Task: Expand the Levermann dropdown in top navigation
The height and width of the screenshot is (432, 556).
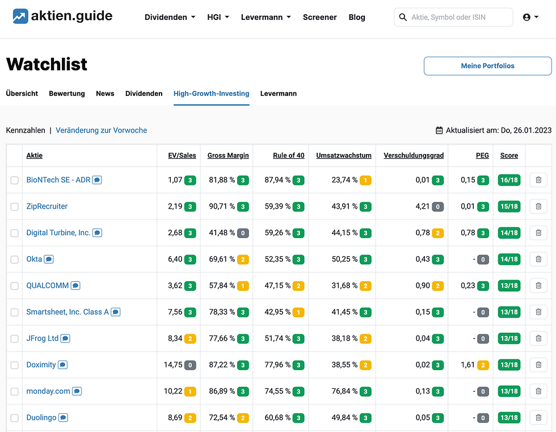Action: pyautogui.click(x=266, y=17)
